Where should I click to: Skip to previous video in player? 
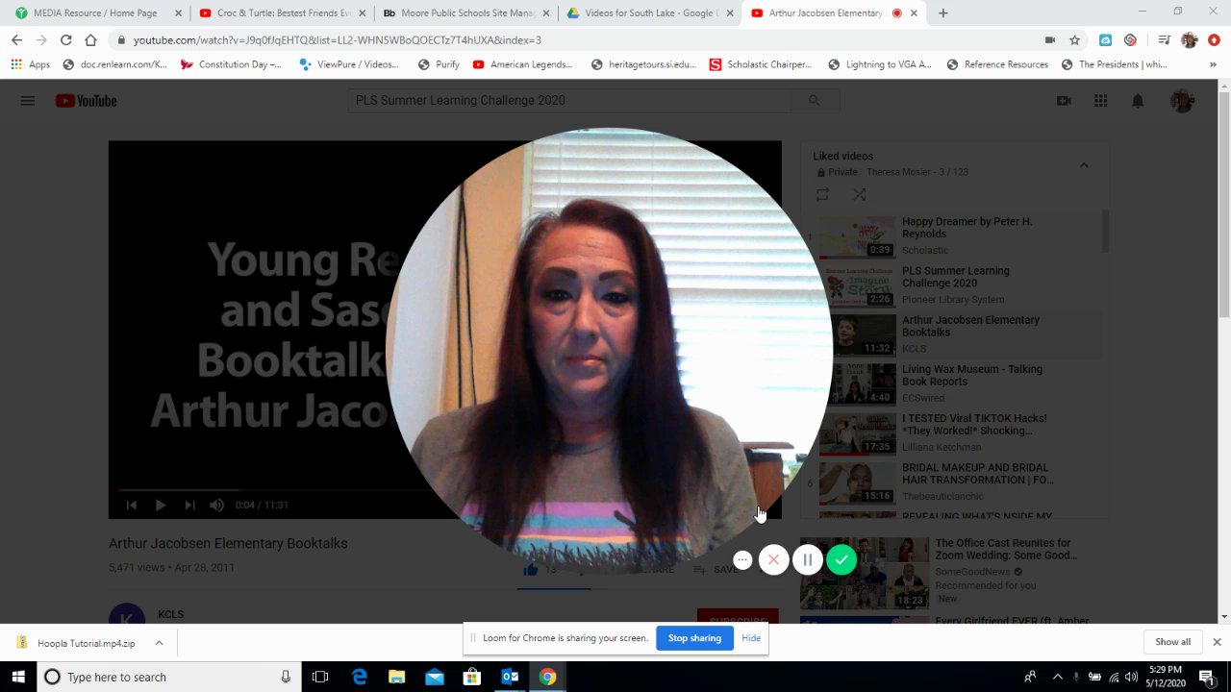132,505
